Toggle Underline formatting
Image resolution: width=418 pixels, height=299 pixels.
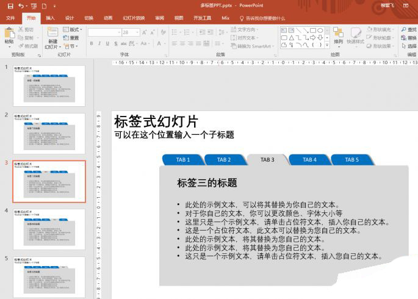click(x=107, y=43)
